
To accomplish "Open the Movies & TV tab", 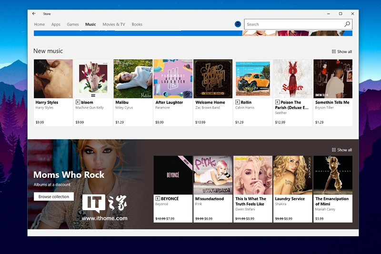I will pos(114,24).
